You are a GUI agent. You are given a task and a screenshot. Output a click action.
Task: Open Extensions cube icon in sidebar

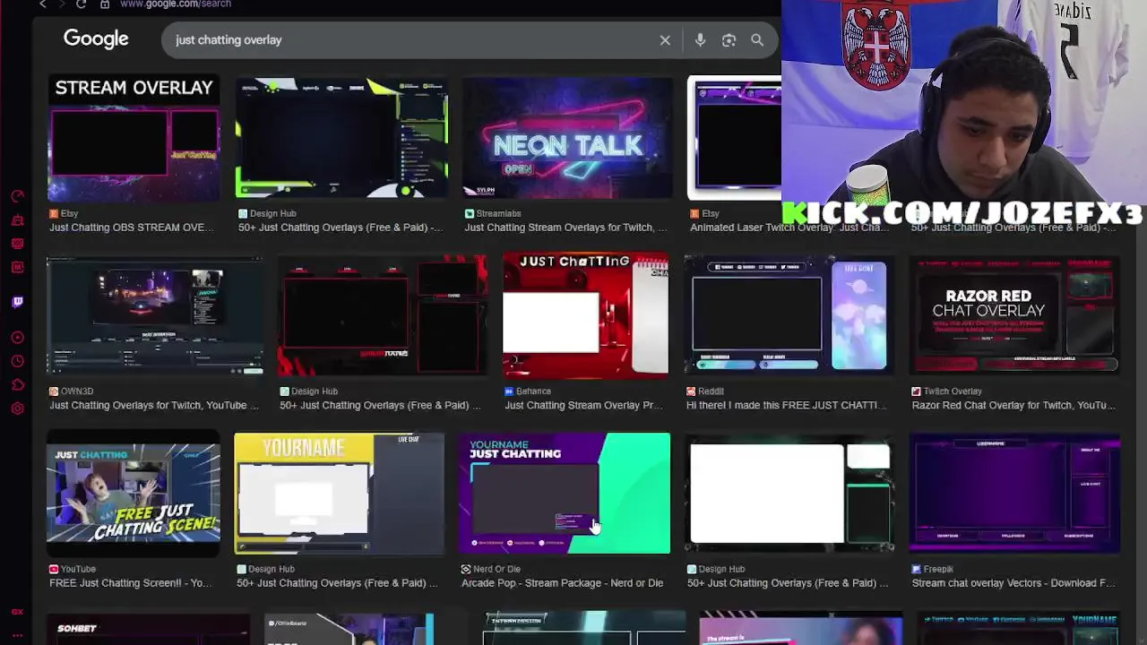(17, 385)
